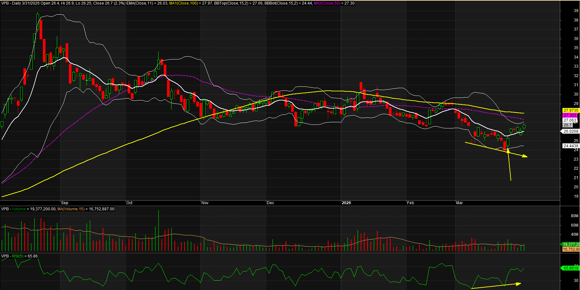Click the yellow 27.9735 MA100 price tag
Image resolution: width=580 pixels, height=290 pixels.
[x=570, y=111]
